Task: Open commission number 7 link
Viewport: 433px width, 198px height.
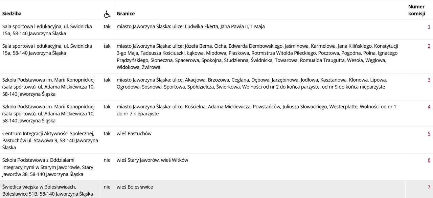Action: coord(429,187)
